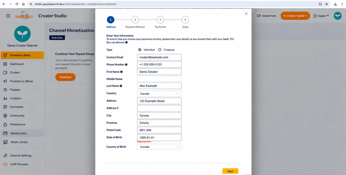Image resolution: width=346 pixels, height=175 pixels.
Task: Click the Comments sidebar icon
Action: pos(5,107)
